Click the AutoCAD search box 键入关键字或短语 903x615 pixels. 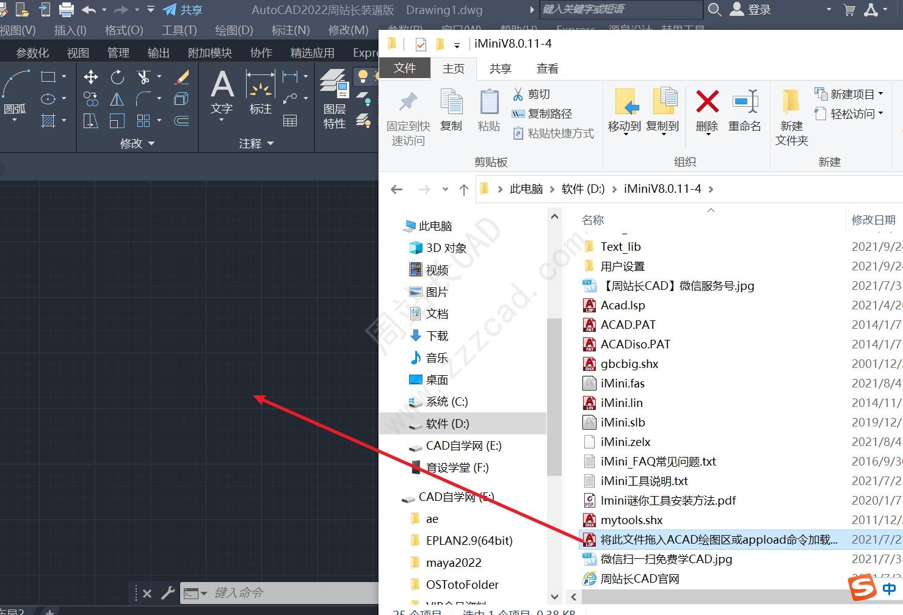[621, 9]
